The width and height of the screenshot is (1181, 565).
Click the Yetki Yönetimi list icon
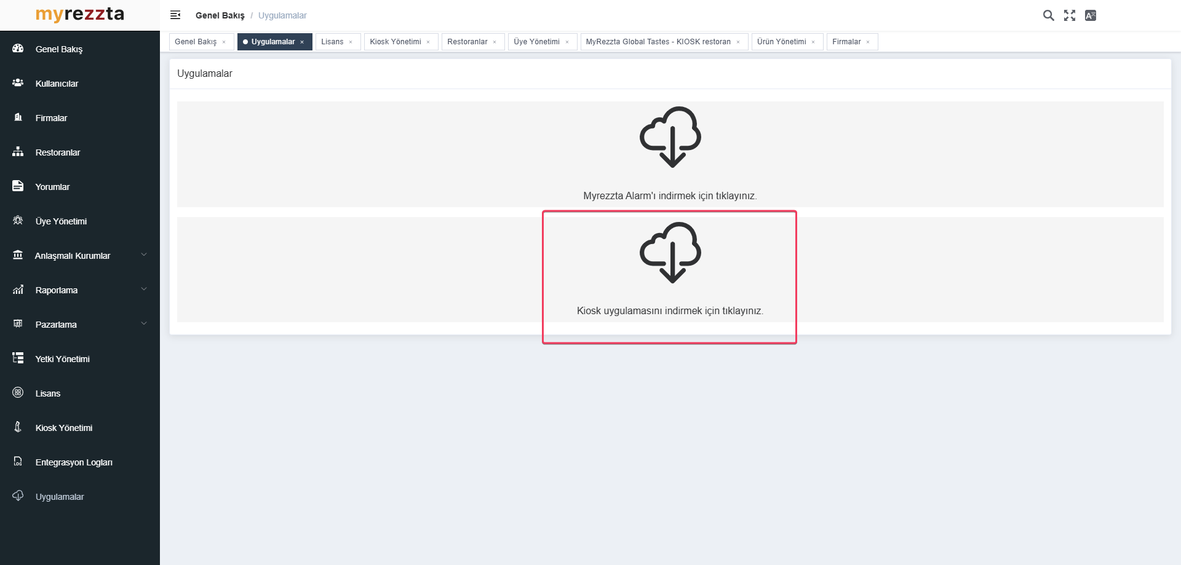point(18,358)
